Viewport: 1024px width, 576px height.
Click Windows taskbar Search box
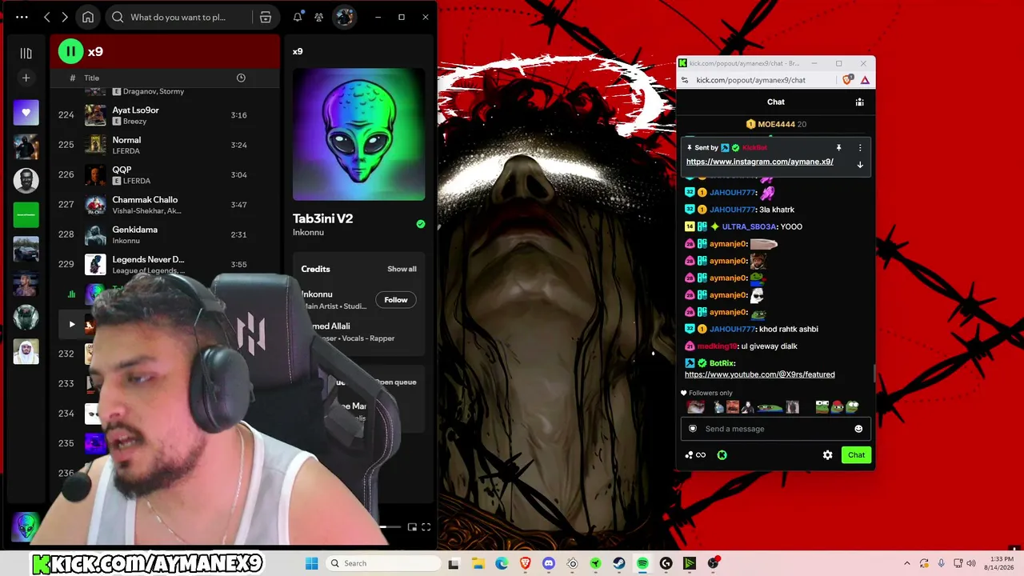[384, 563]
